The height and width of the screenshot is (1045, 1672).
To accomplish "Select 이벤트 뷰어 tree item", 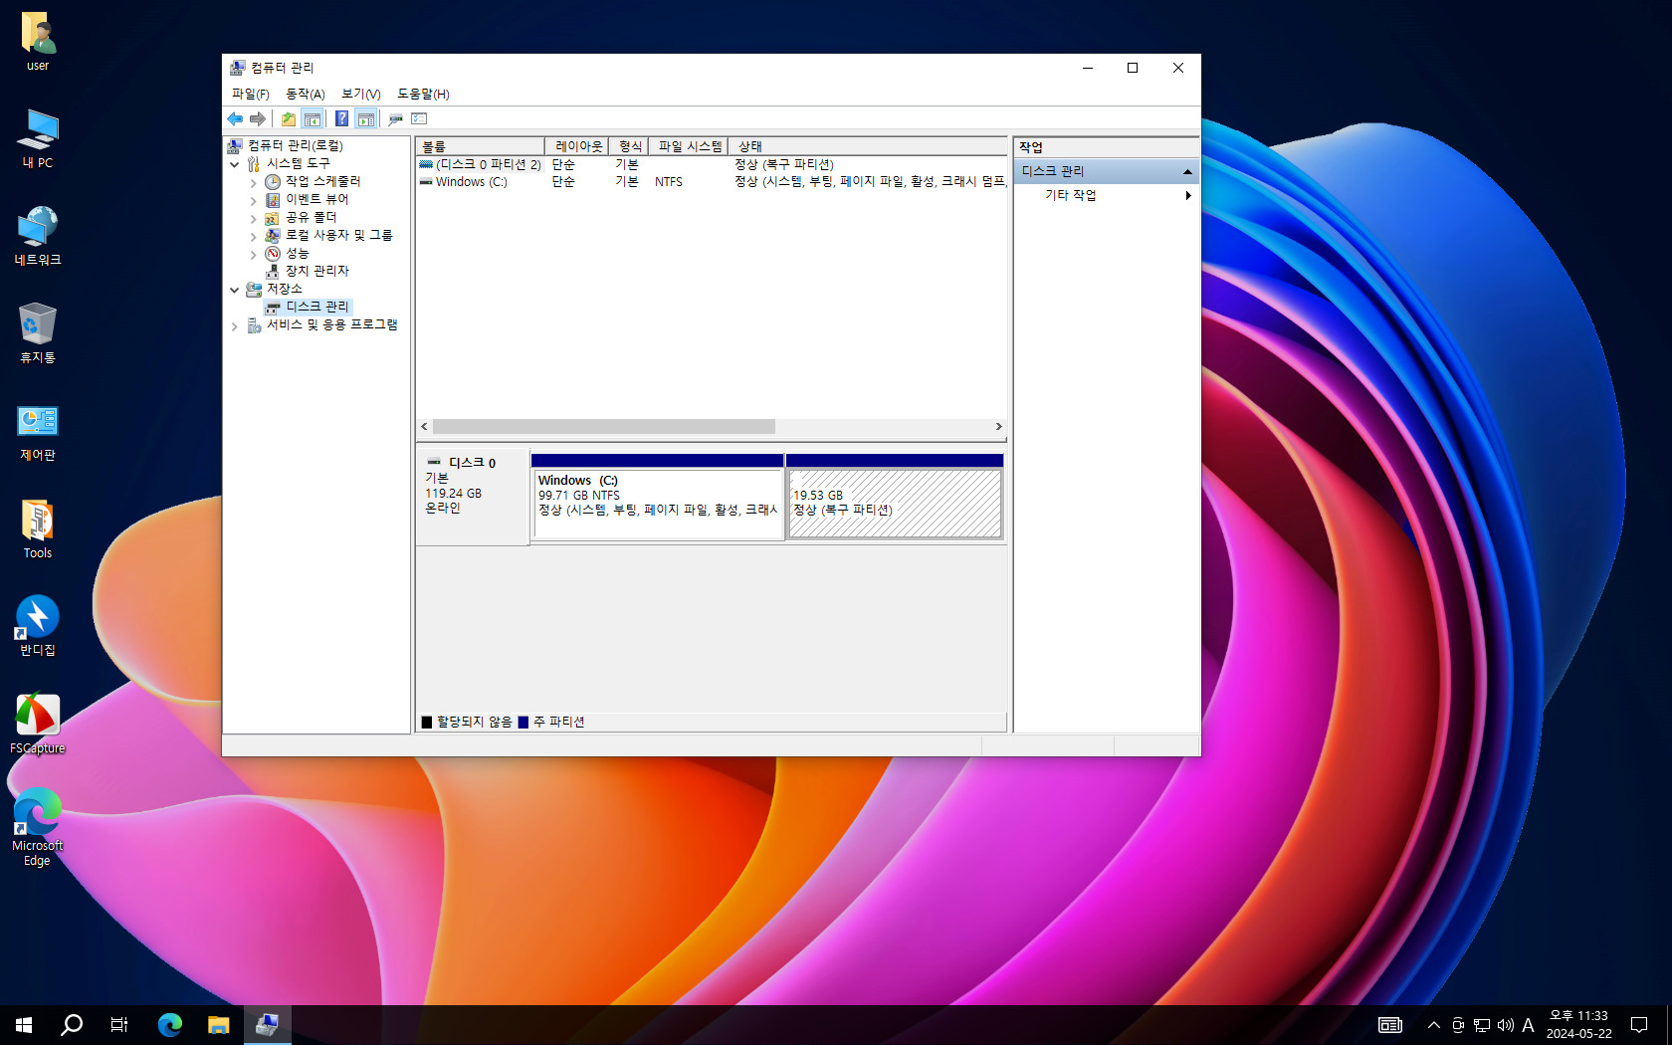I will 316,199.
